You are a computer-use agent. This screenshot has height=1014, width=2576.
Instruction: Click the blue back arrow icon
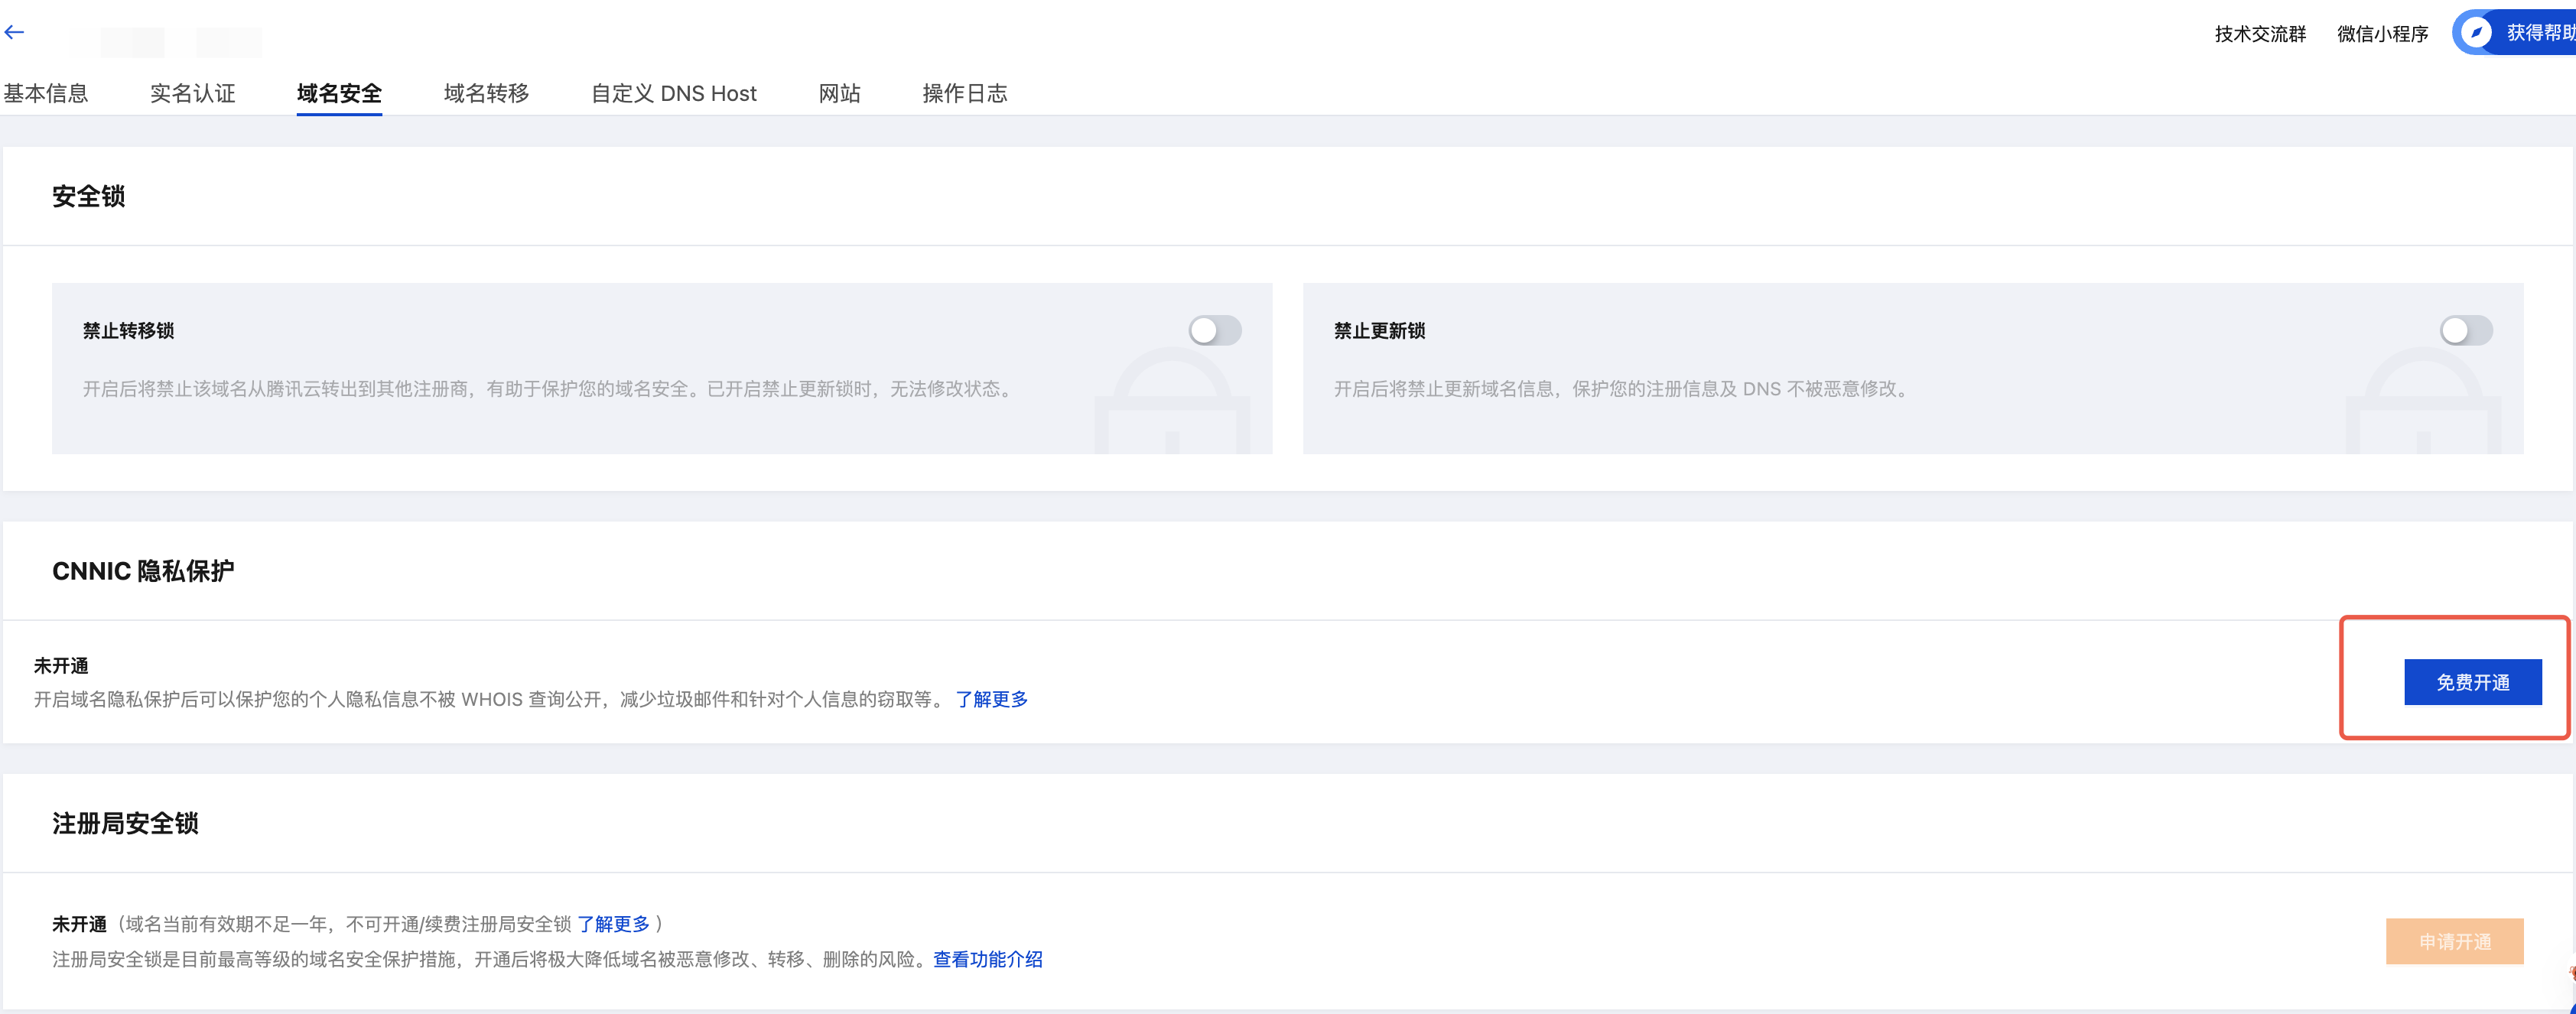(14, 32)
